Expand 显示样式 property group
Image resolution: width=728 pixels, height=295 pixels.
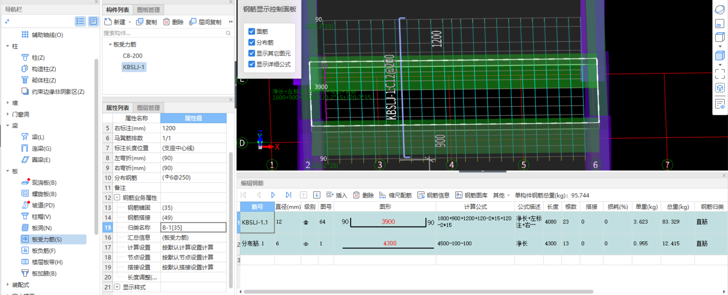tap(117, 287)
